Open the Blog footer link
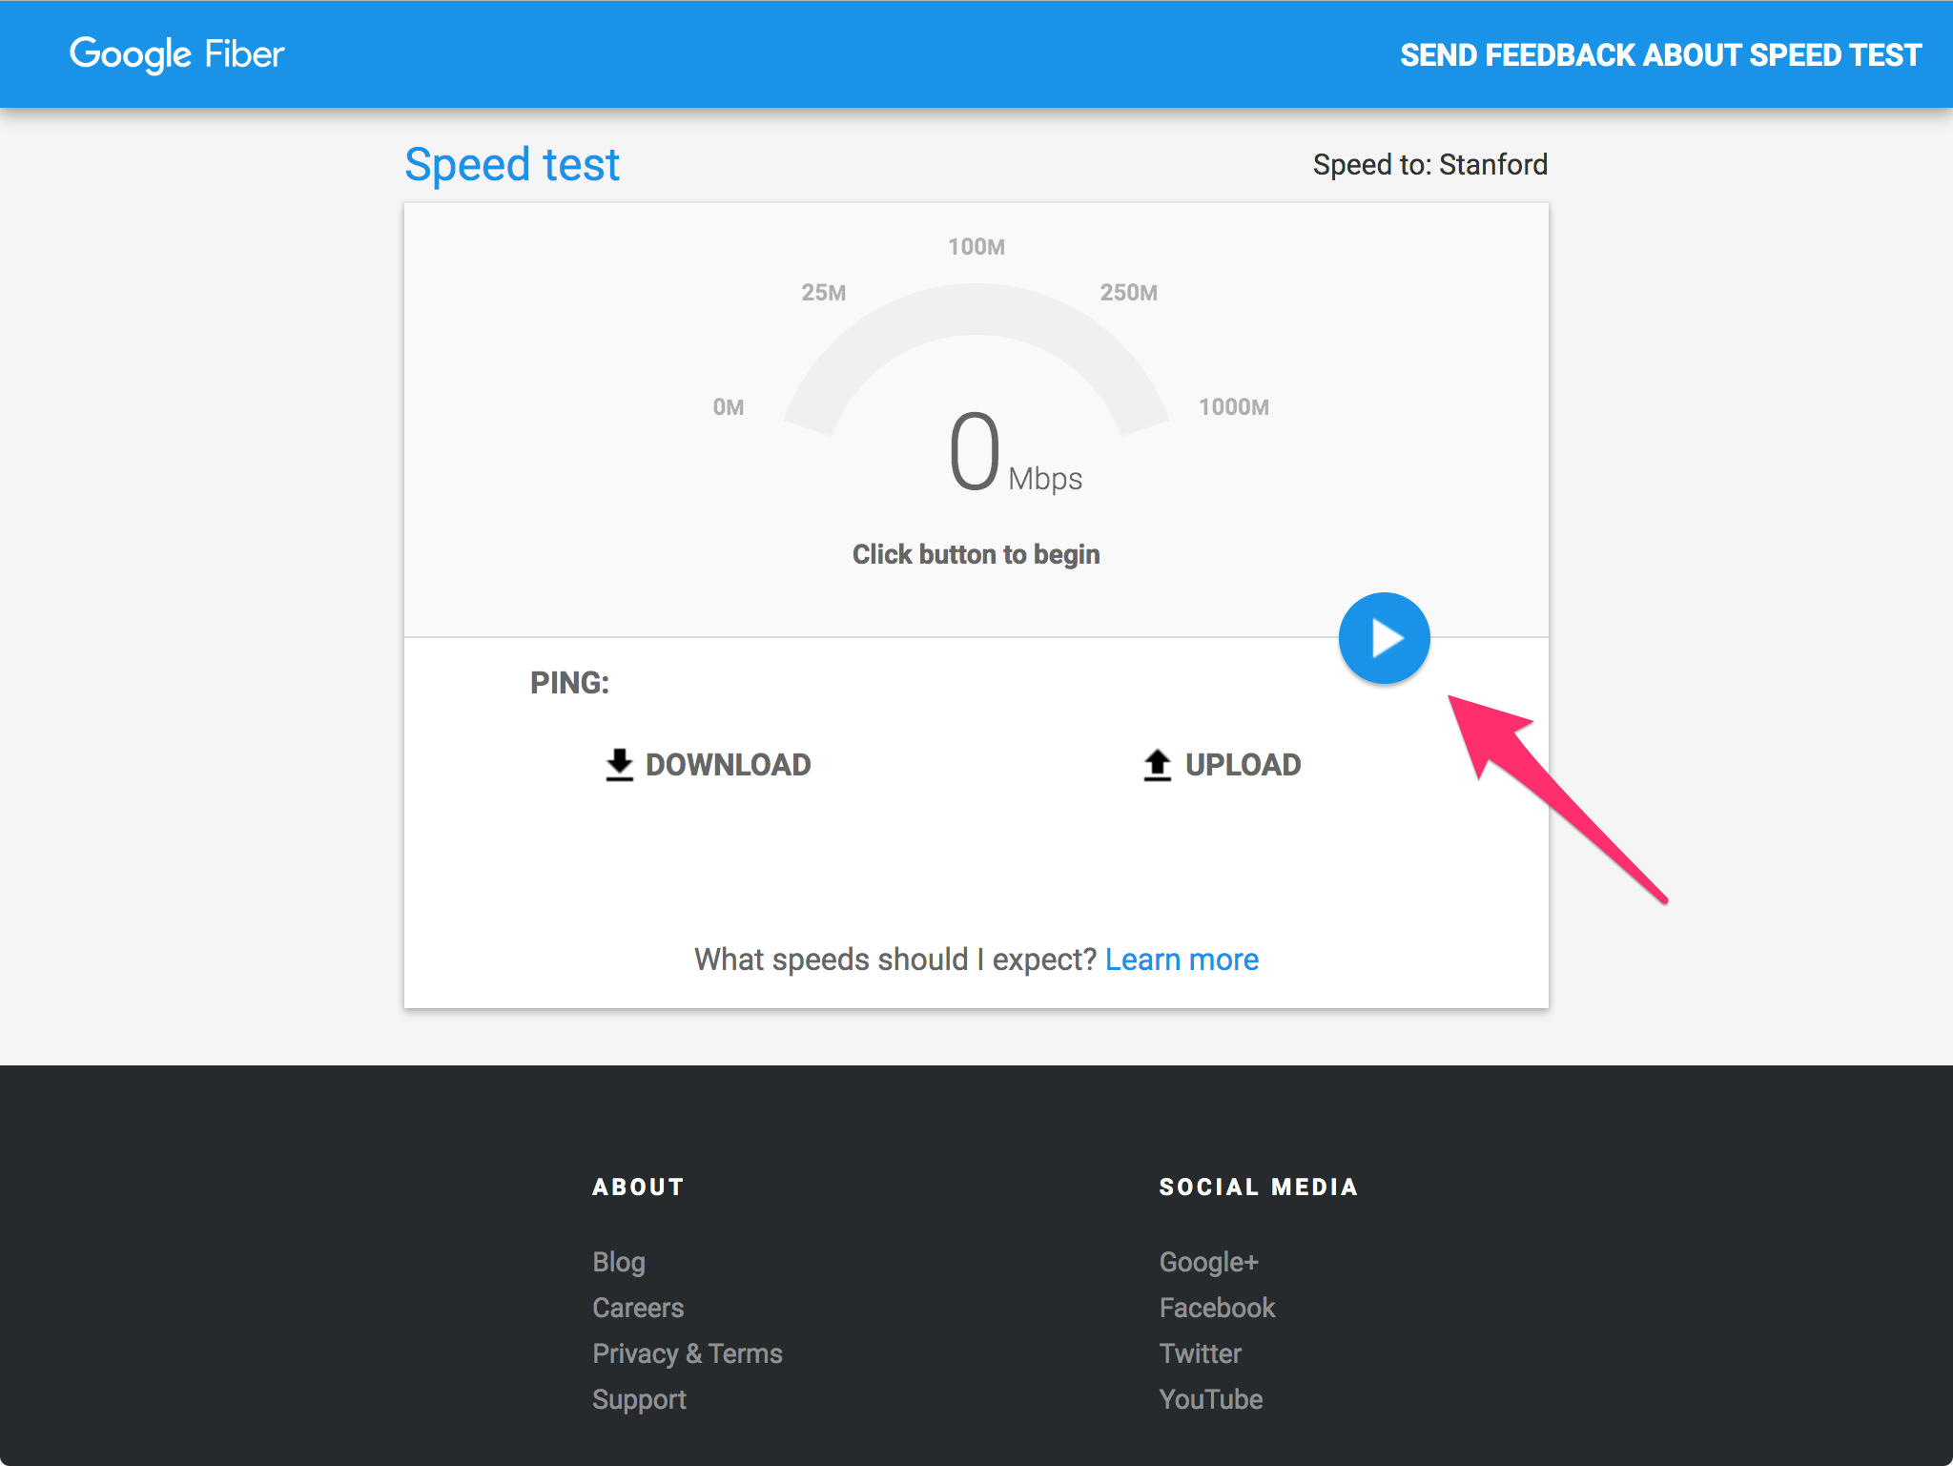Image resolution: width=1953 pixels, height=1466 pixels. [619, 1262]
